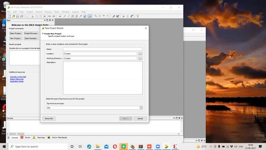Open Opera browser from the taskbar
This screenshot has height=150, width=266.
[x=115, y=146]
